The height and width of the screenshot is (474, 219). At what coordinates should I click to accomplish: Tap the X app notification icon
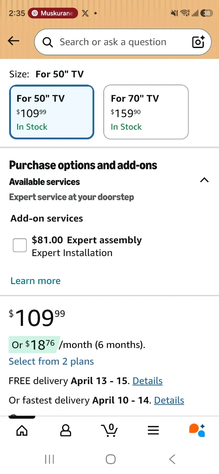[85, 13]
